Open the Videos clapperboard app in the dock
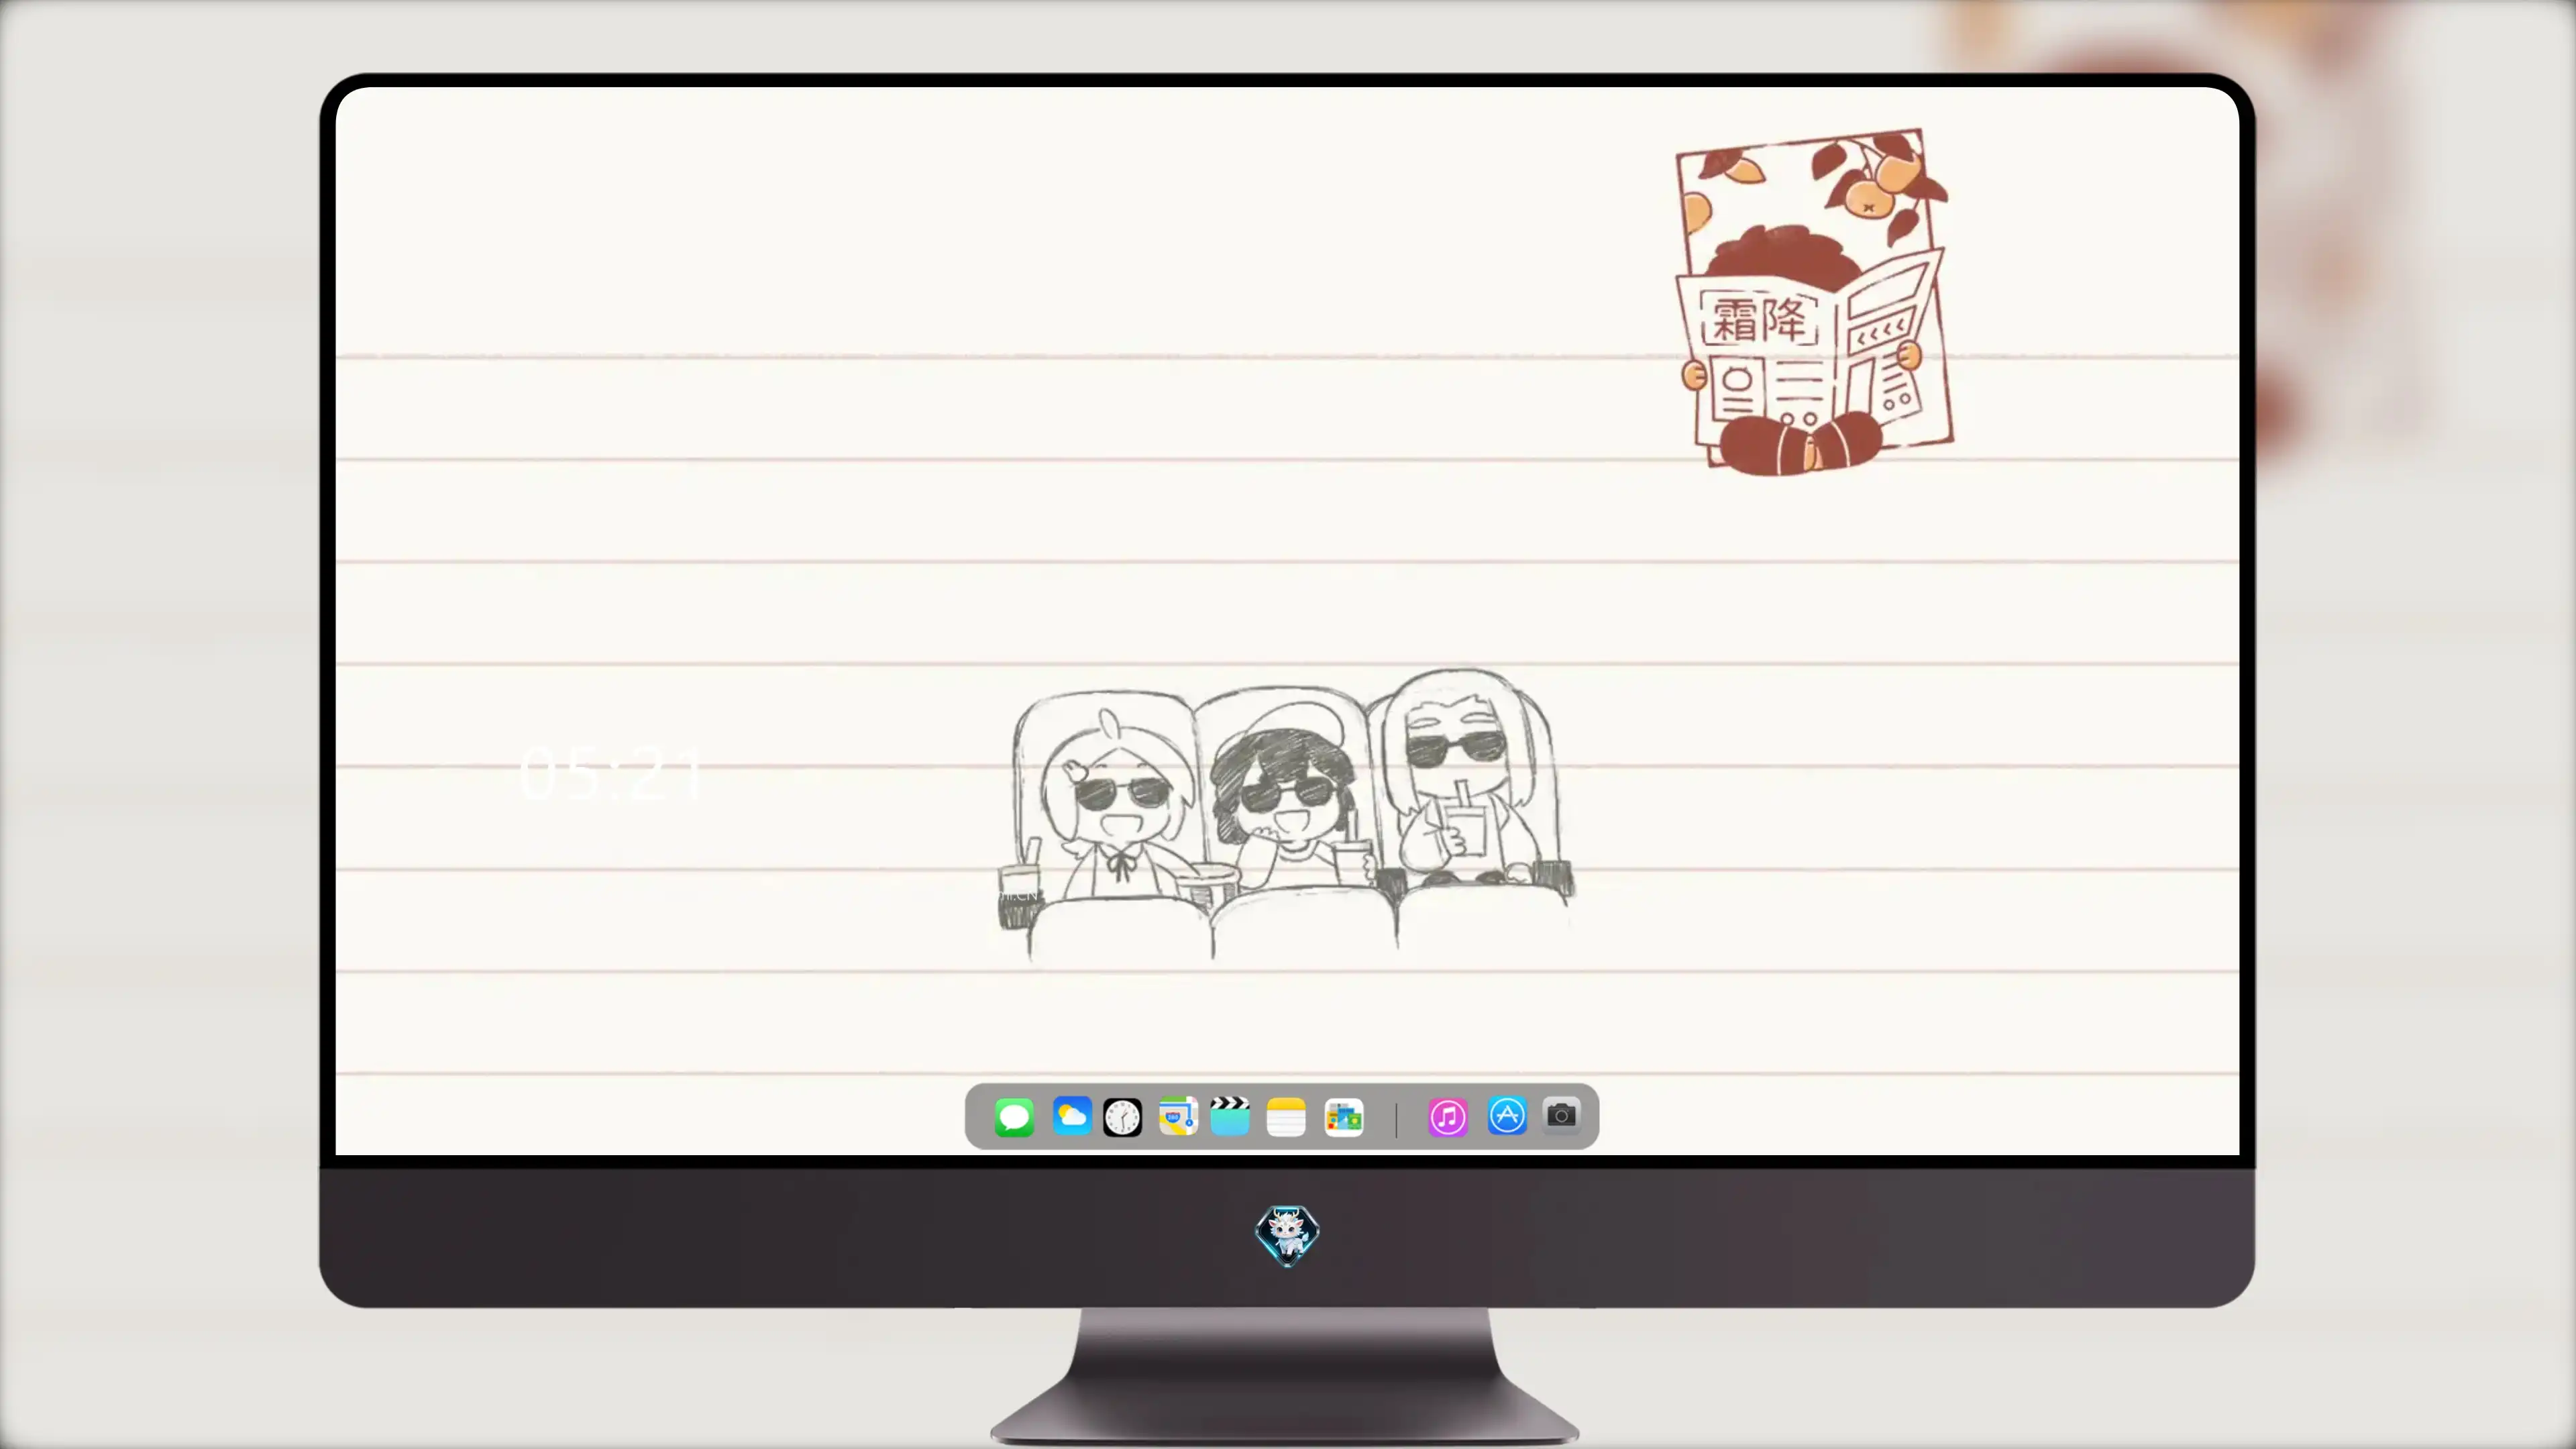This screenshot has height=1449, width=2576. [x=1230, y=1116]
